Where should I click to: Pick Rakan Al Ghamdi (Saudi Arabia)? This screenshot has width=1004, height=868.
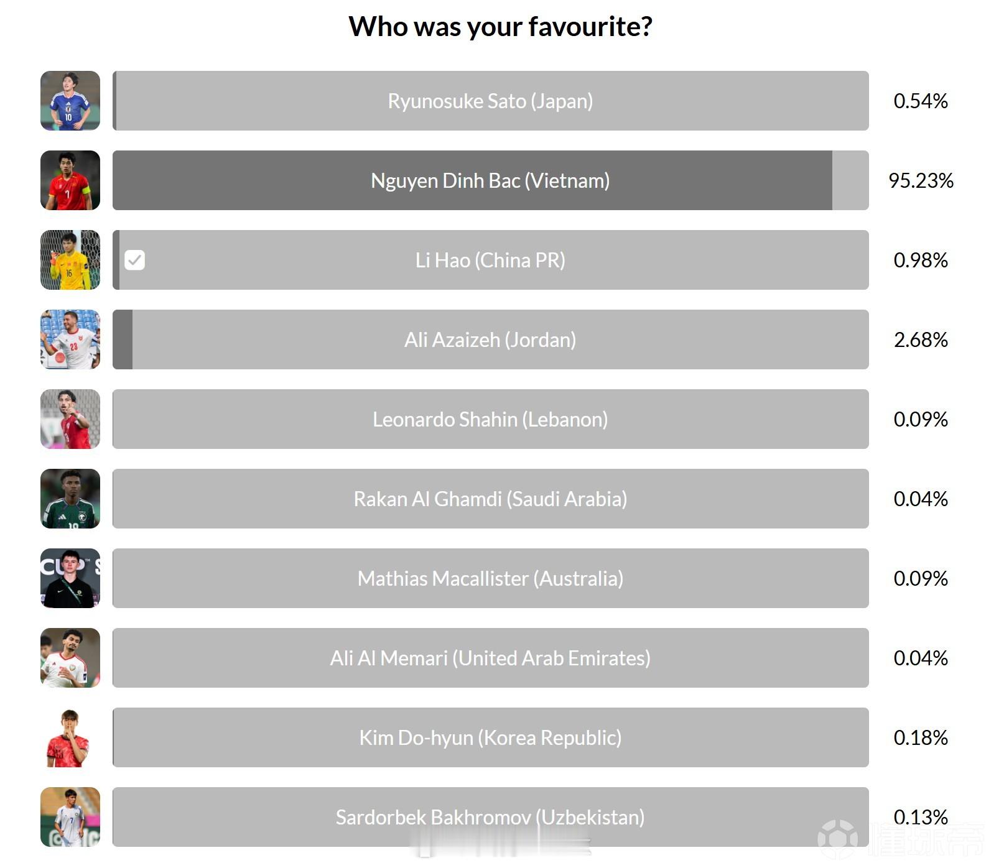(490, 499)
